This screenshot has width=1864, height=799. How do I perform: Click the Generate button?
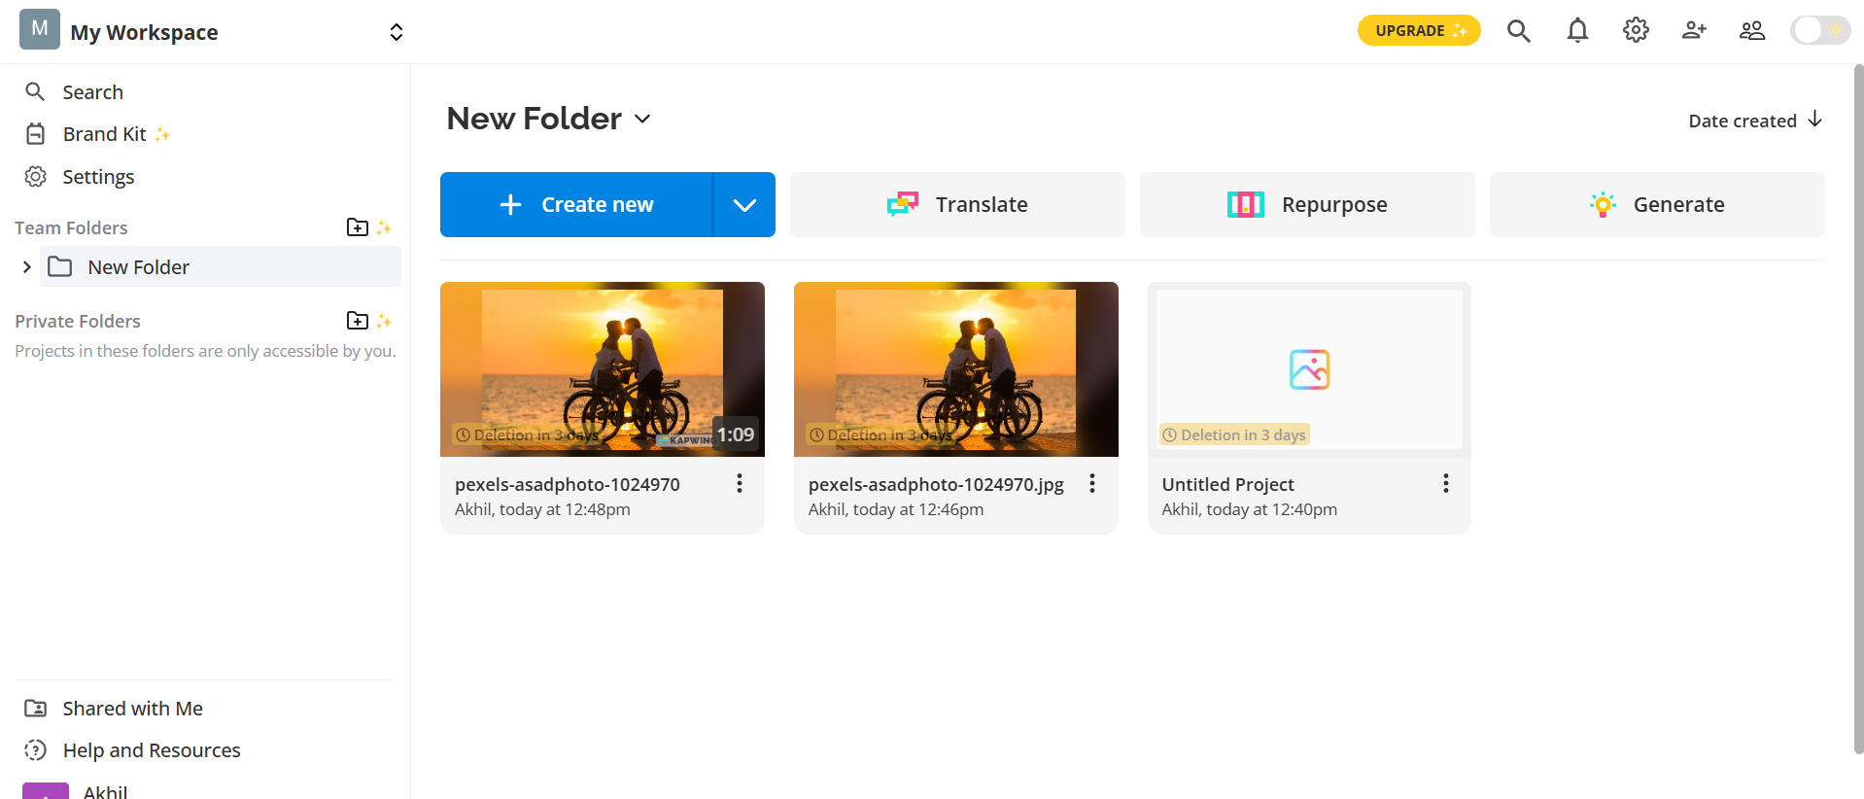pos(1657,204)
